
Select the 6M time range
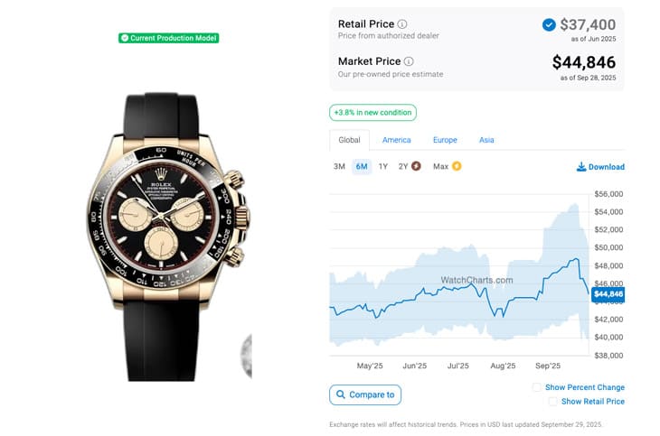coord(362,166)
